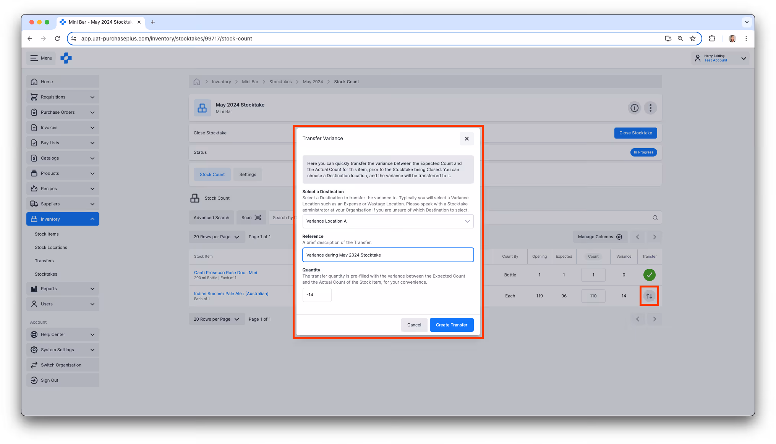
Task: Switch to the Settings tab
Action: pos(248,174)
